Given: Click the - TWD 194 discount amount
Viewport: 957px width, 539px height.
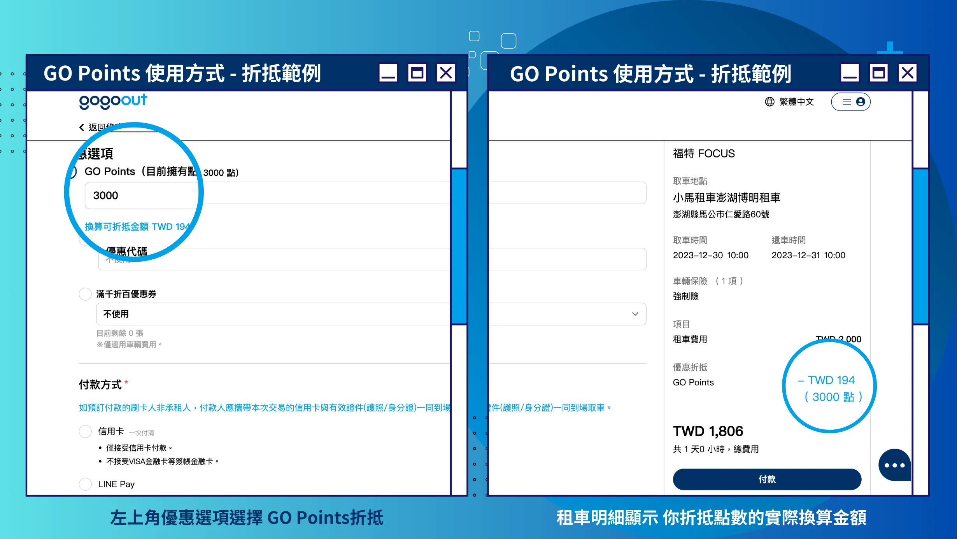Looking at the screenshot, I should pyautogui.click(x=826, y=380).
